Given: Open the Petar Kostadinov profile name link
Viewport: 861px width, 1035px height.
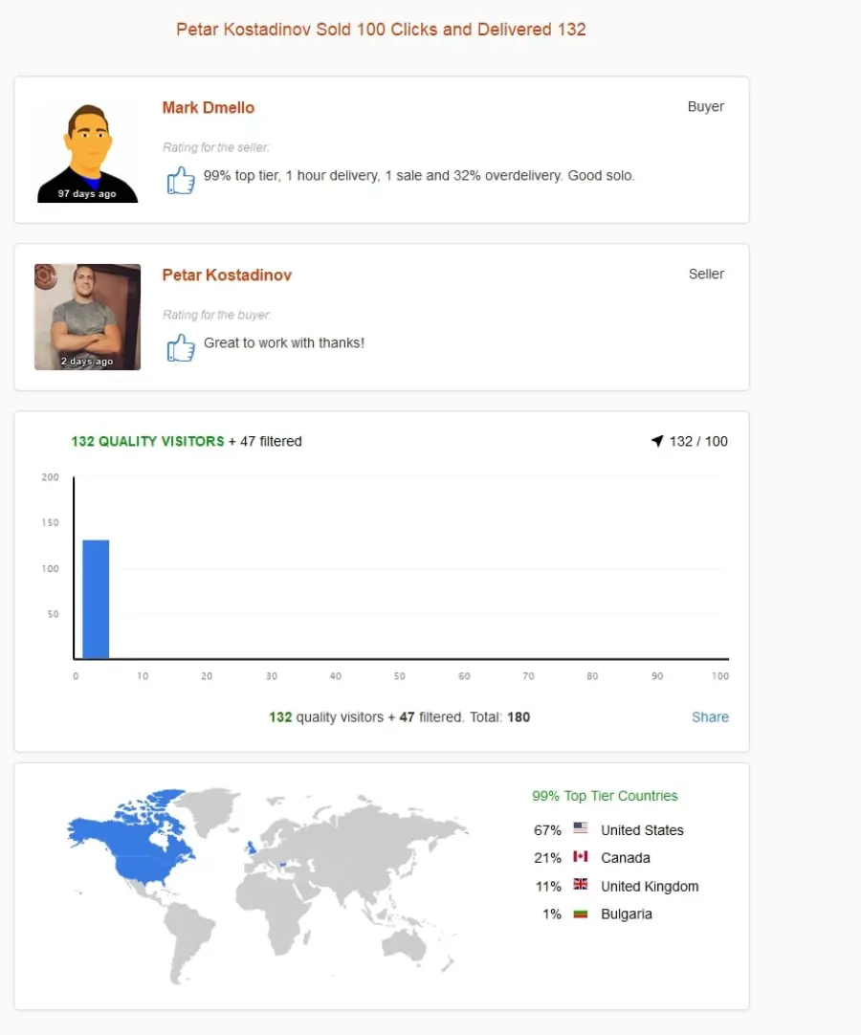Looking at the screenshot, I should [x=227, y=275].
